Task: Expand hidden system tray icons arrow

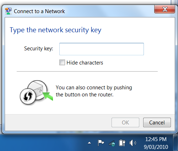Action: 90,143
